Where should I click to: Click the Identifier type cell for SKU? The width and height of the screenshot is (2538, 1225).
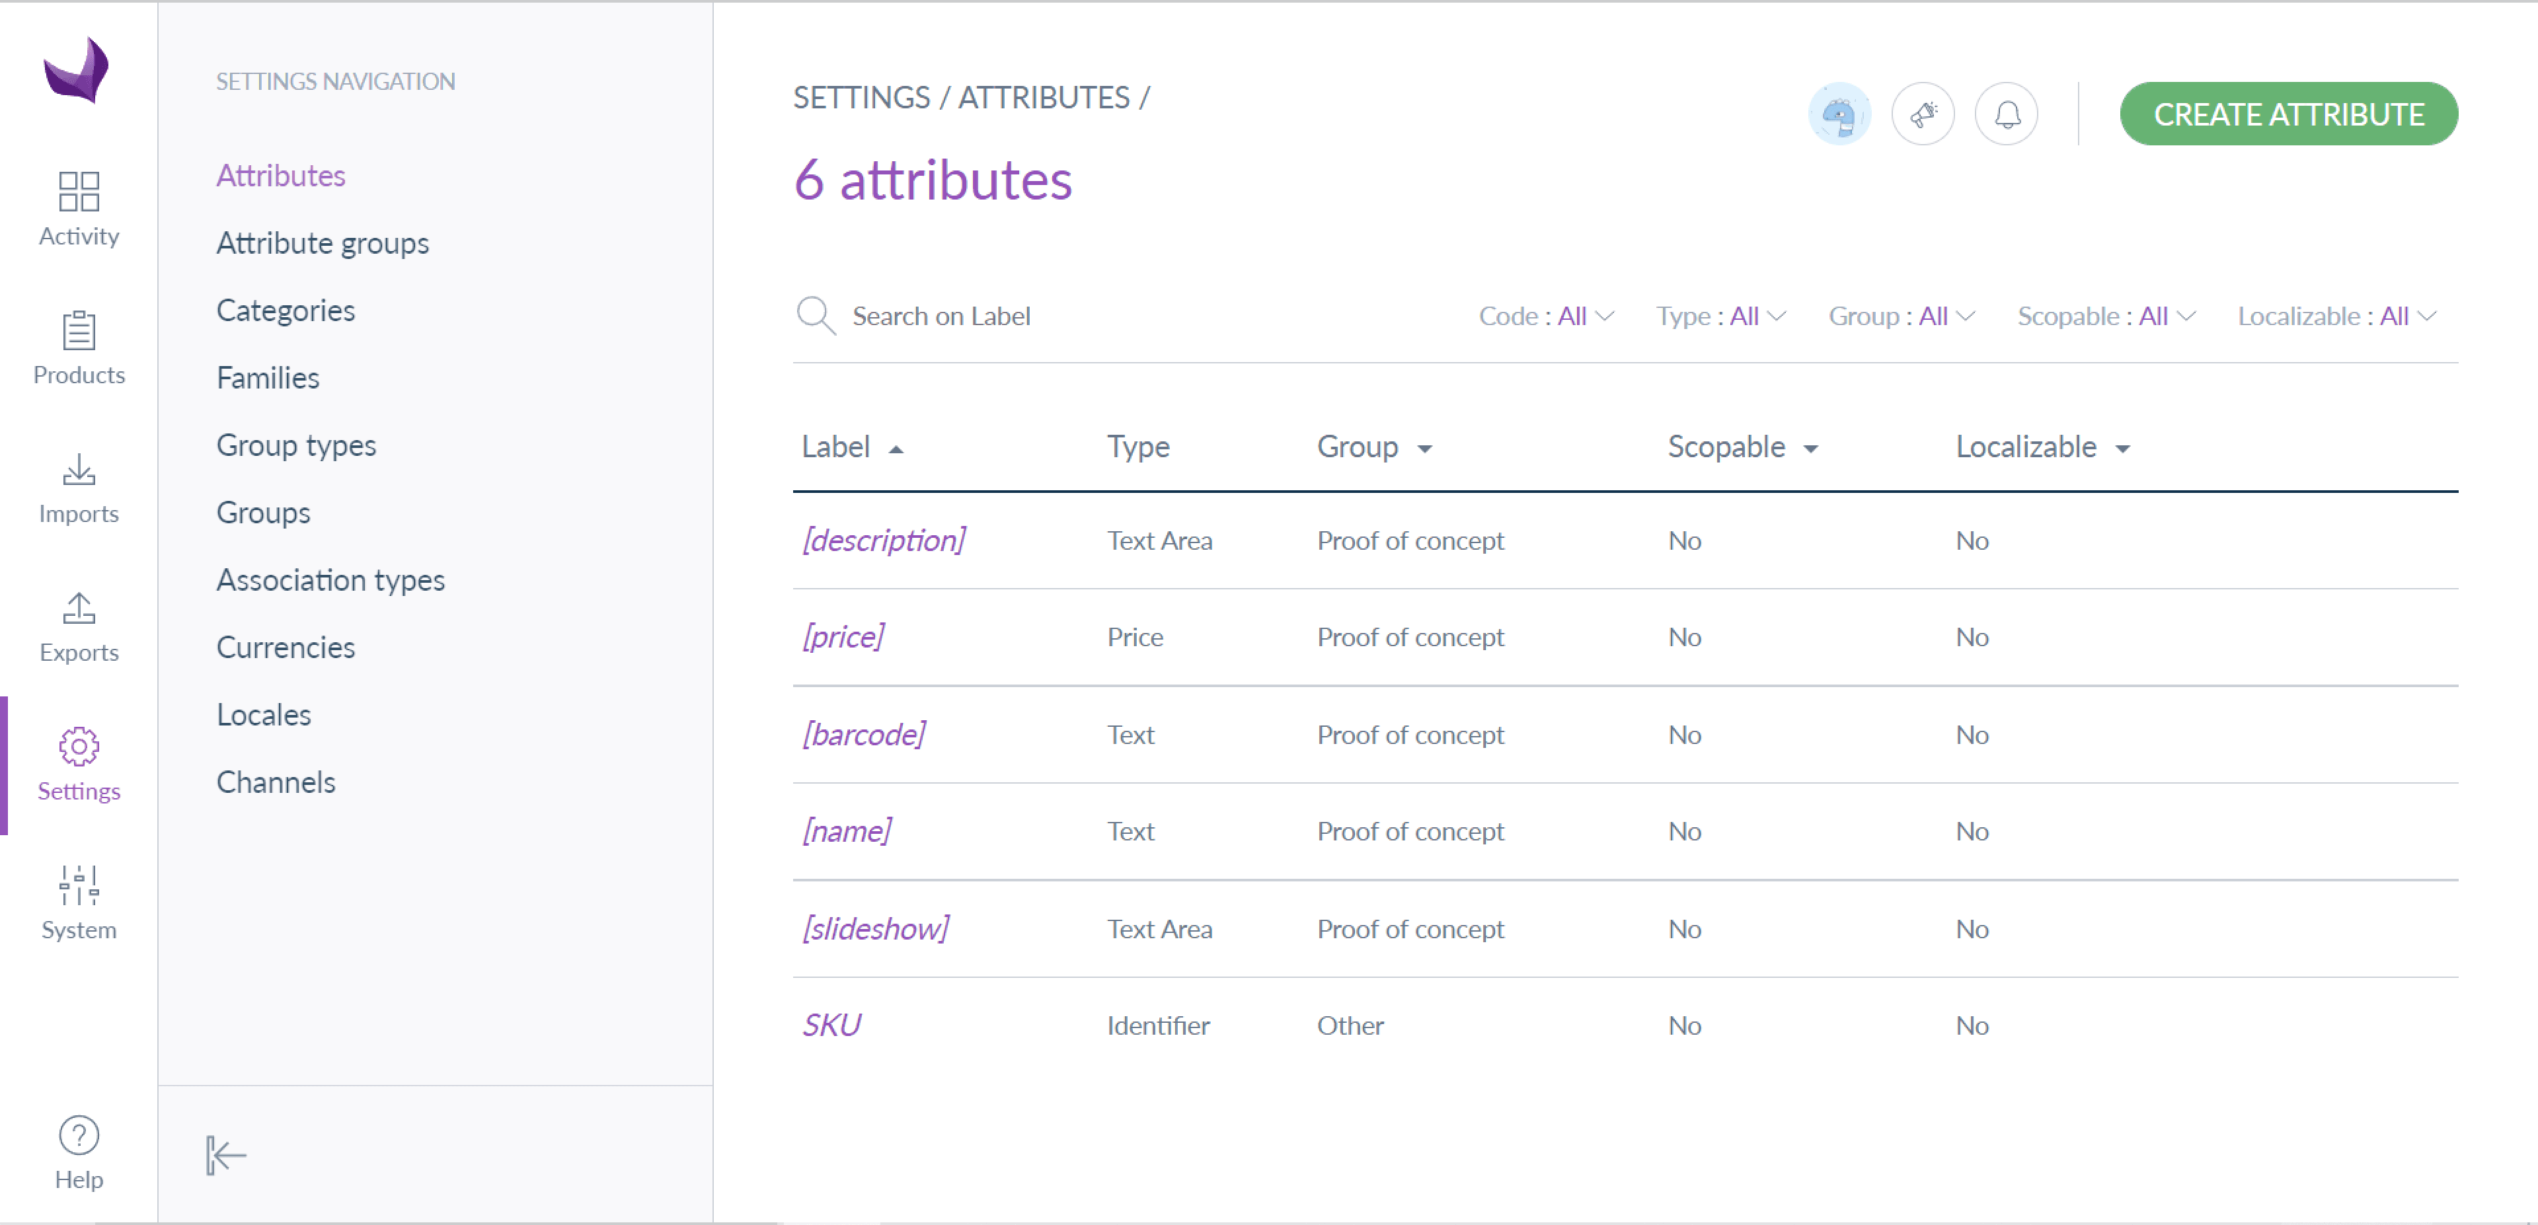click(x=1158, y=1025)
